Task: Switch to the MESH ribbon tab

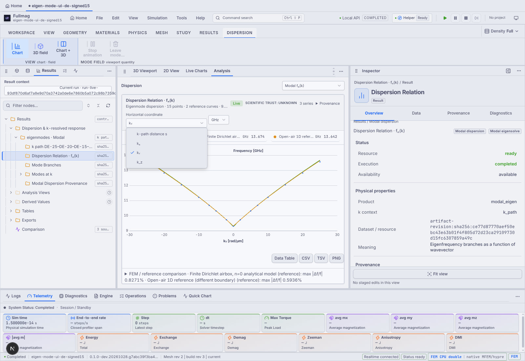Action: 162,33
